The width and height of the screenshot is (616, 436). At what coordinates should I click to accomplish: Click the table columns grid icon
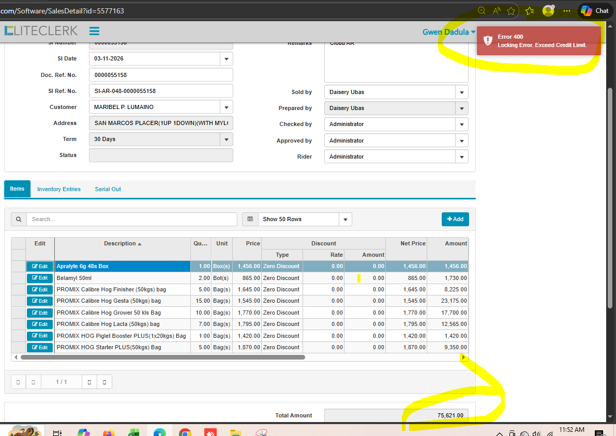click(x=250, y=219)
